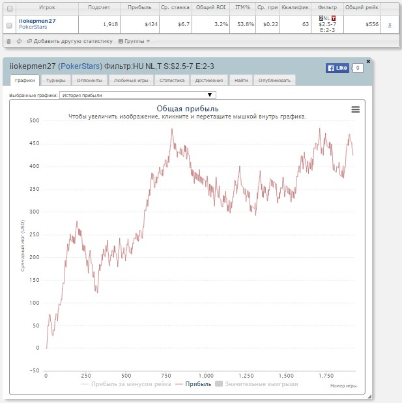The width and height of the screenshot is (402, 403).
Task: Click the refresh statistics icon
Action: click(19, 41)
